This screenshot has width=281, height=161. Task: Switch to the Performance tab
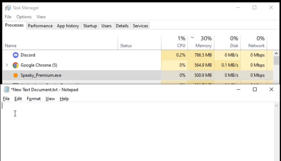pos(40,26)
